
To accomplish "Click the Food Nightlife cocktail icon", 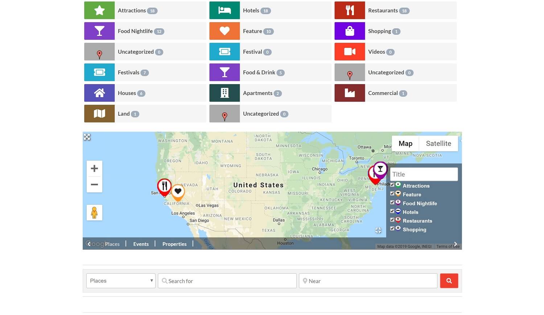I will coord(99,31).
